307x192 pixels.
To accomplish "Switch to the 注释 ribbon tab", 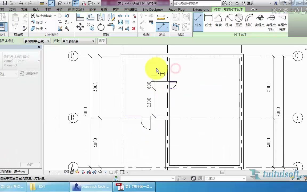I will pyautogui.click(x=48, y=9).
